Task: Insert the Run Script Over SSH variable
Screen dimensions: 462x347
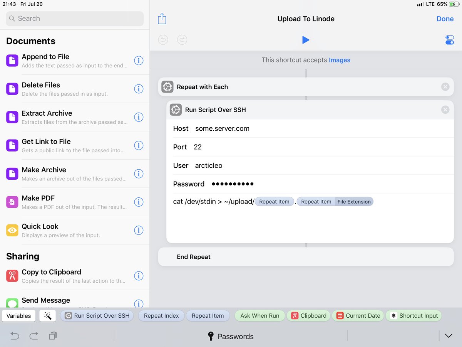Action: (x=97, y=316)
